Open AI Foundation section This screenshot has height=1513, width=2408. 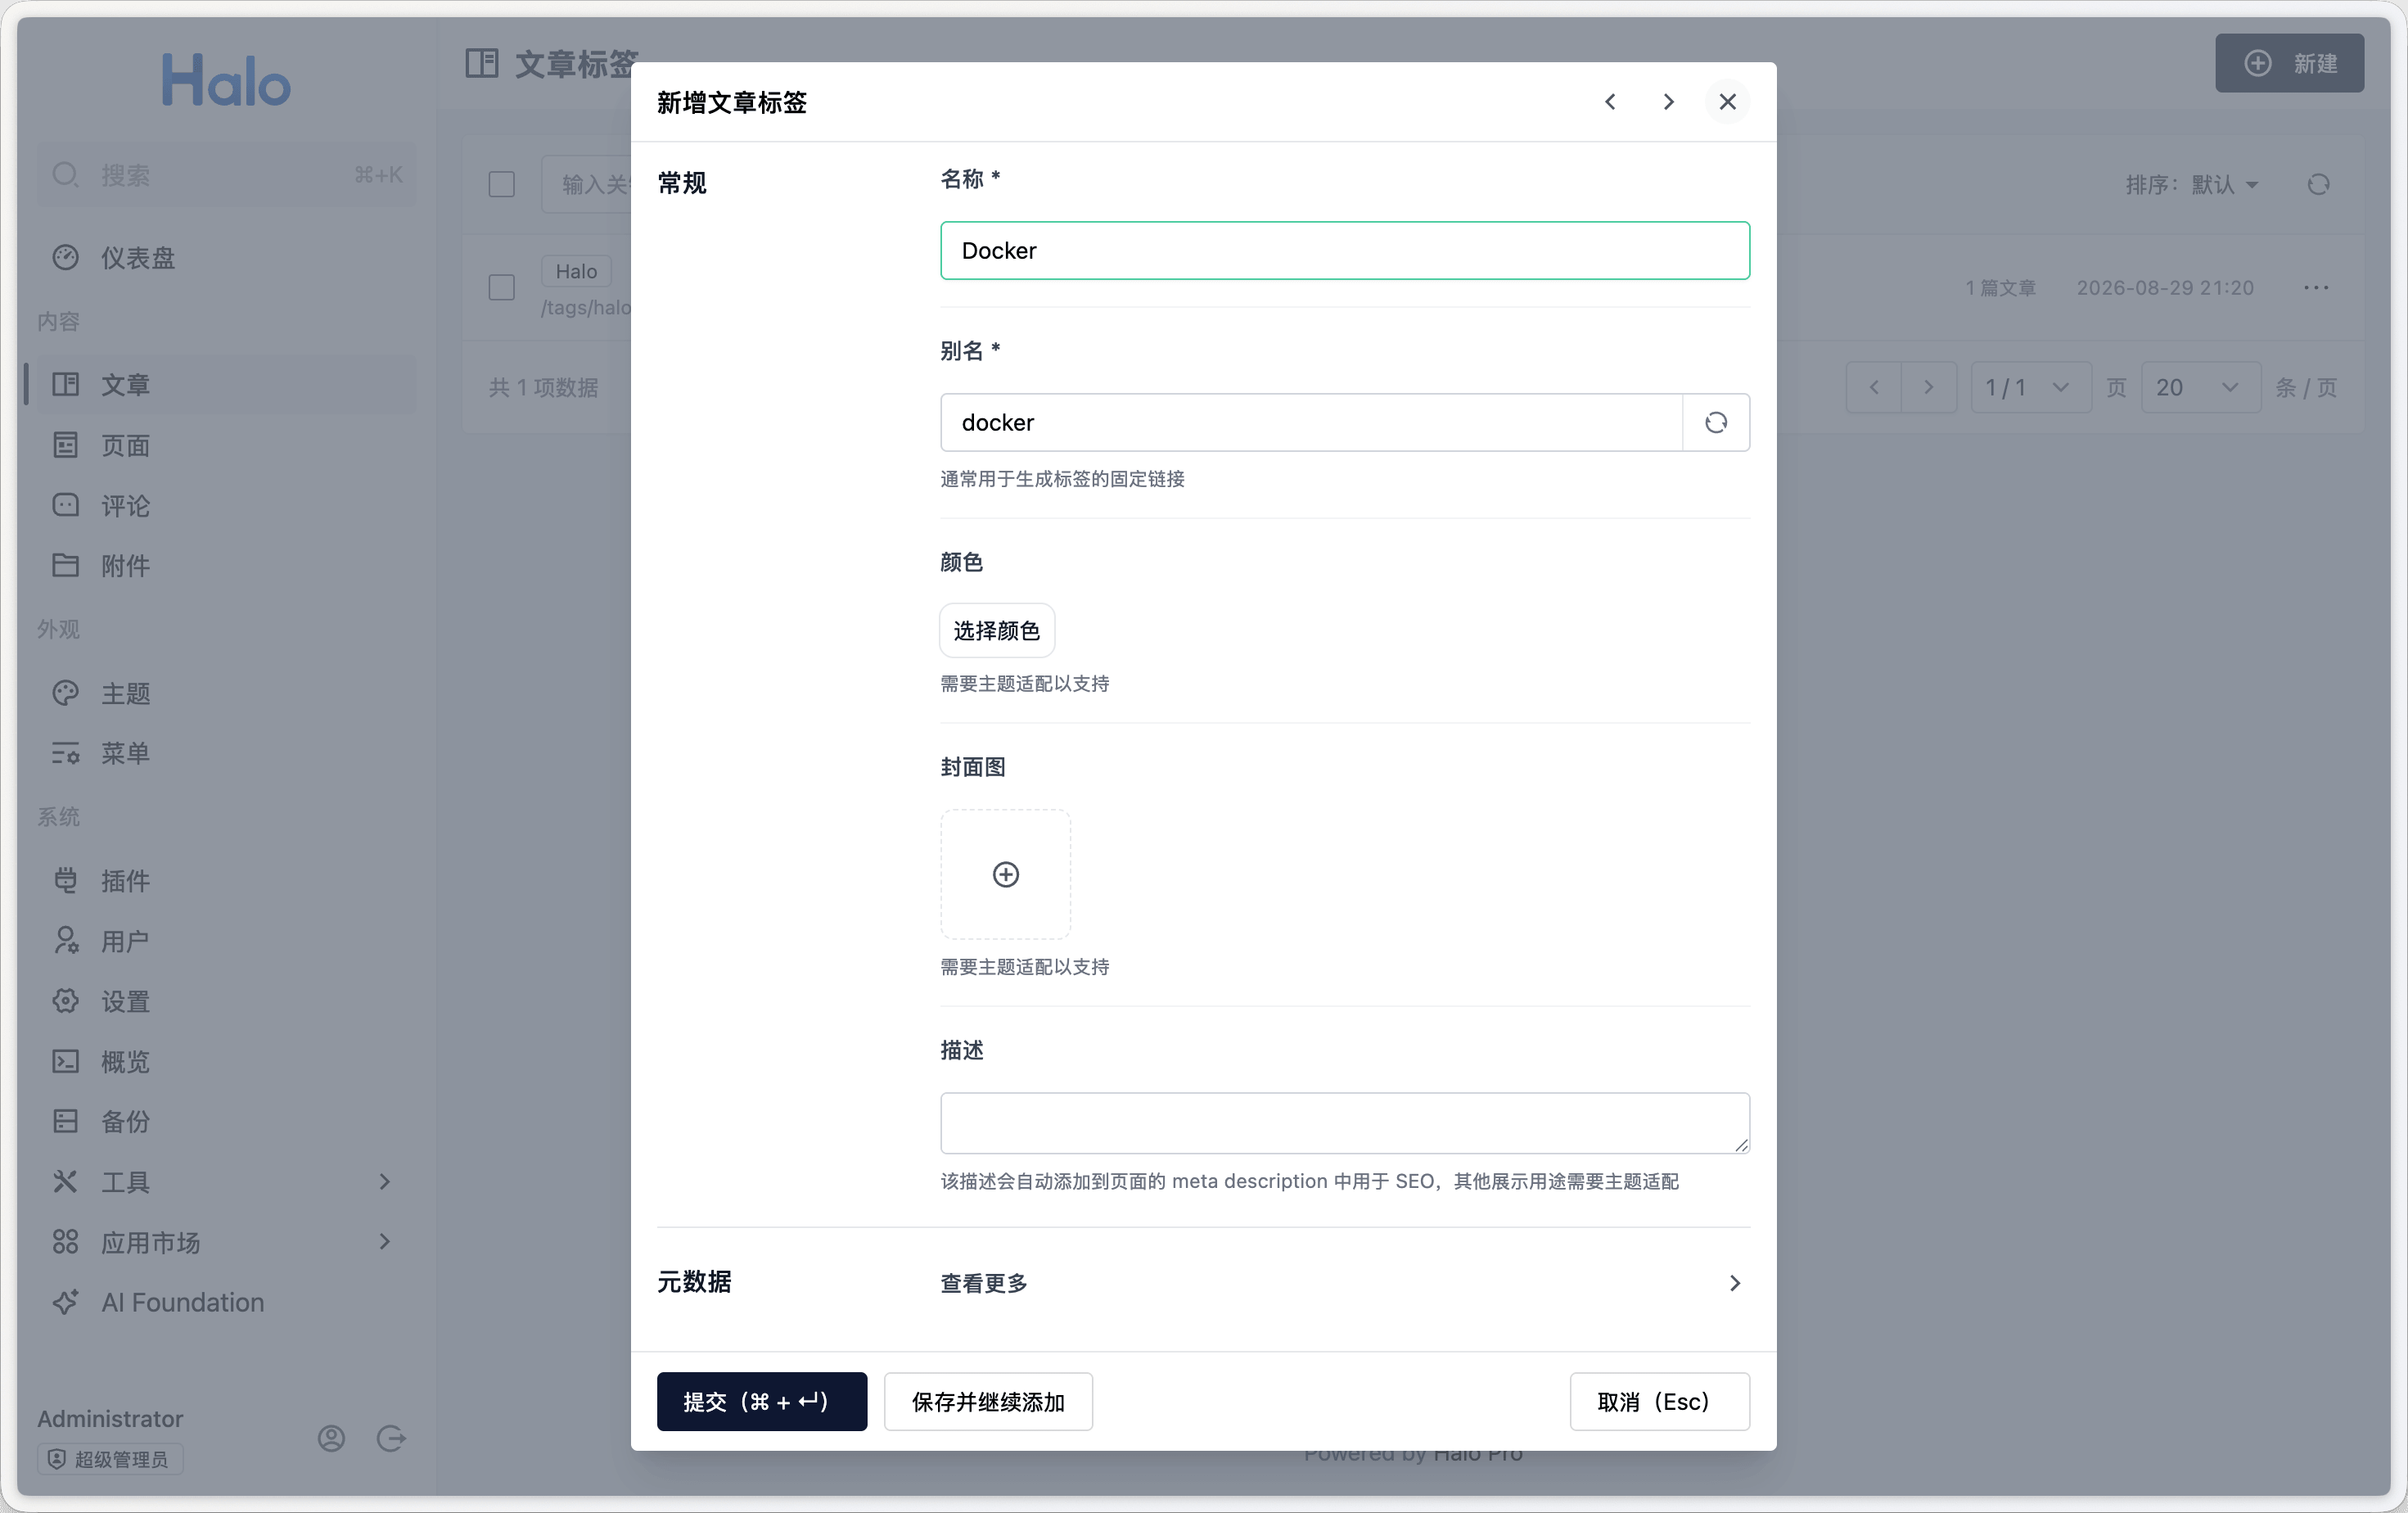click(226, 1302)
